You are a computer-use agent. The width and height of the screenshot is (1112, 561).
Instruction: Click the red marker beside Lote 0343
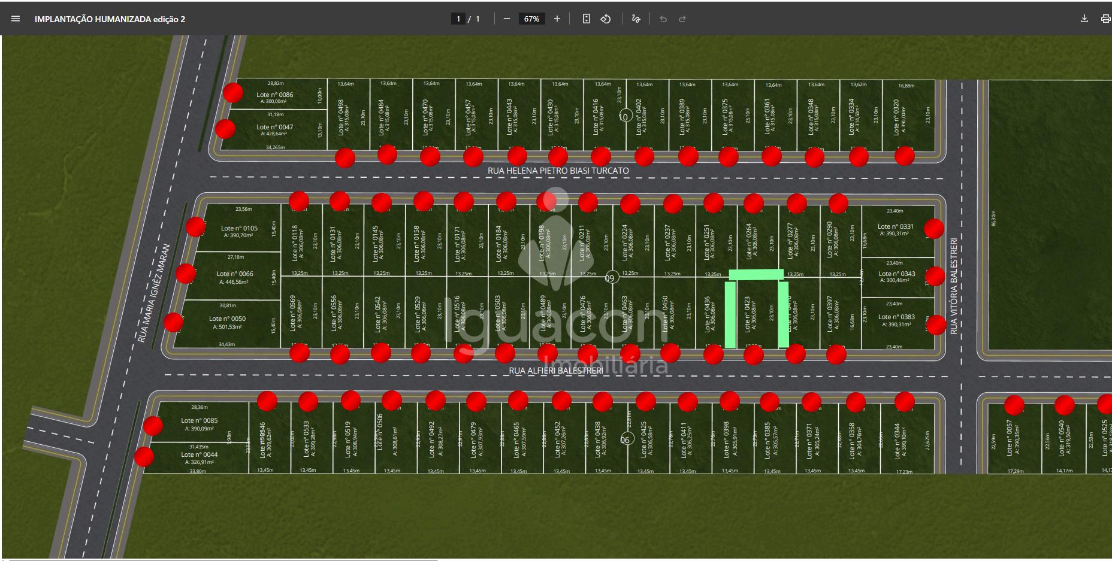[x=934, y=276]
